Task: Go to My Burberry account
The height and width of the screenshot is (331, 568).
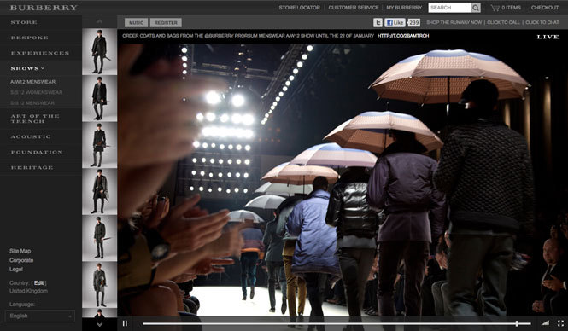Action: click(404, 8)
